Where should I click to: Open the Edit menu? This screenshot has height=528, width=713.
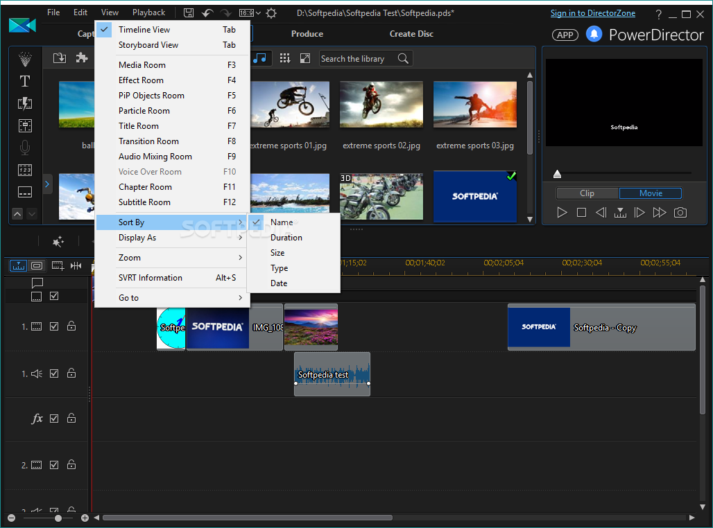80,12
